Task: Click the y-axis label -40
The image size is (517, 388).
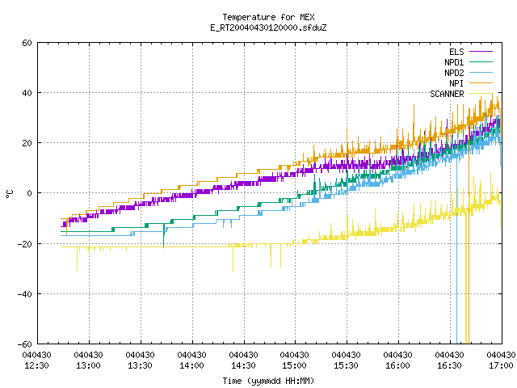Action: (x=25, y=294)
